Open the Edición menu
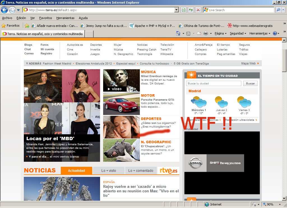This screenshot has width=287, height=208. (21, 18)
